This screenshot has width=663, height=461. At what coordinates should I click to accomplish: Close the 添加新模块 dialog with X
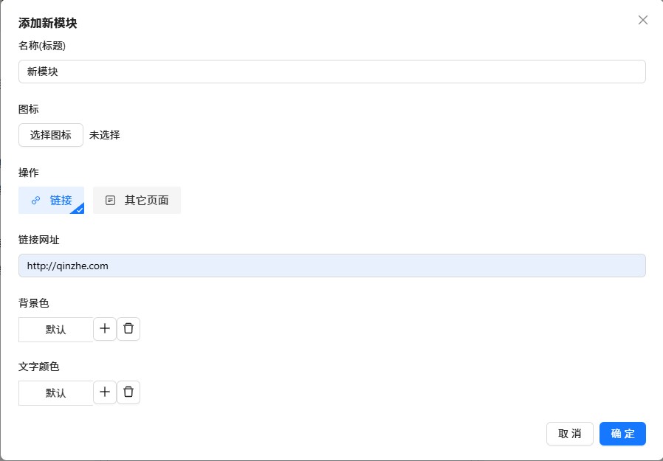coord(643,20)
